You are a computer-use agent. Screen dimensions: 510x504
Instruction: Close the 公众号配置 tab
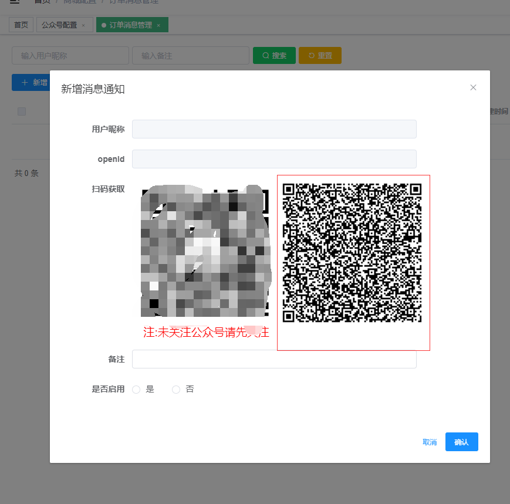click(x=83, y=25)
